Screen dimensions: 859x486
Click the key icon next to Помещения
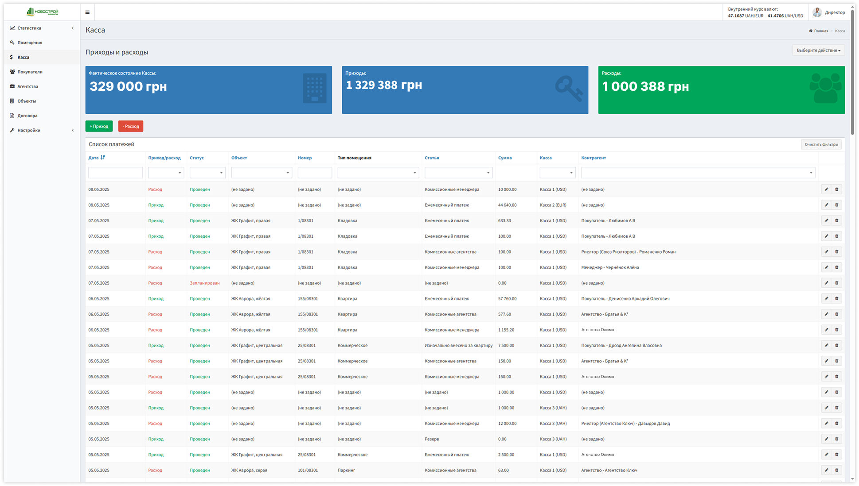(x=12, y=42)
